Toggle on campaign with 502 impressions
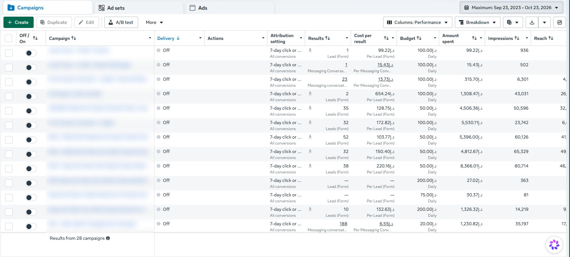 pyautogui.click(x=31, y=68)
